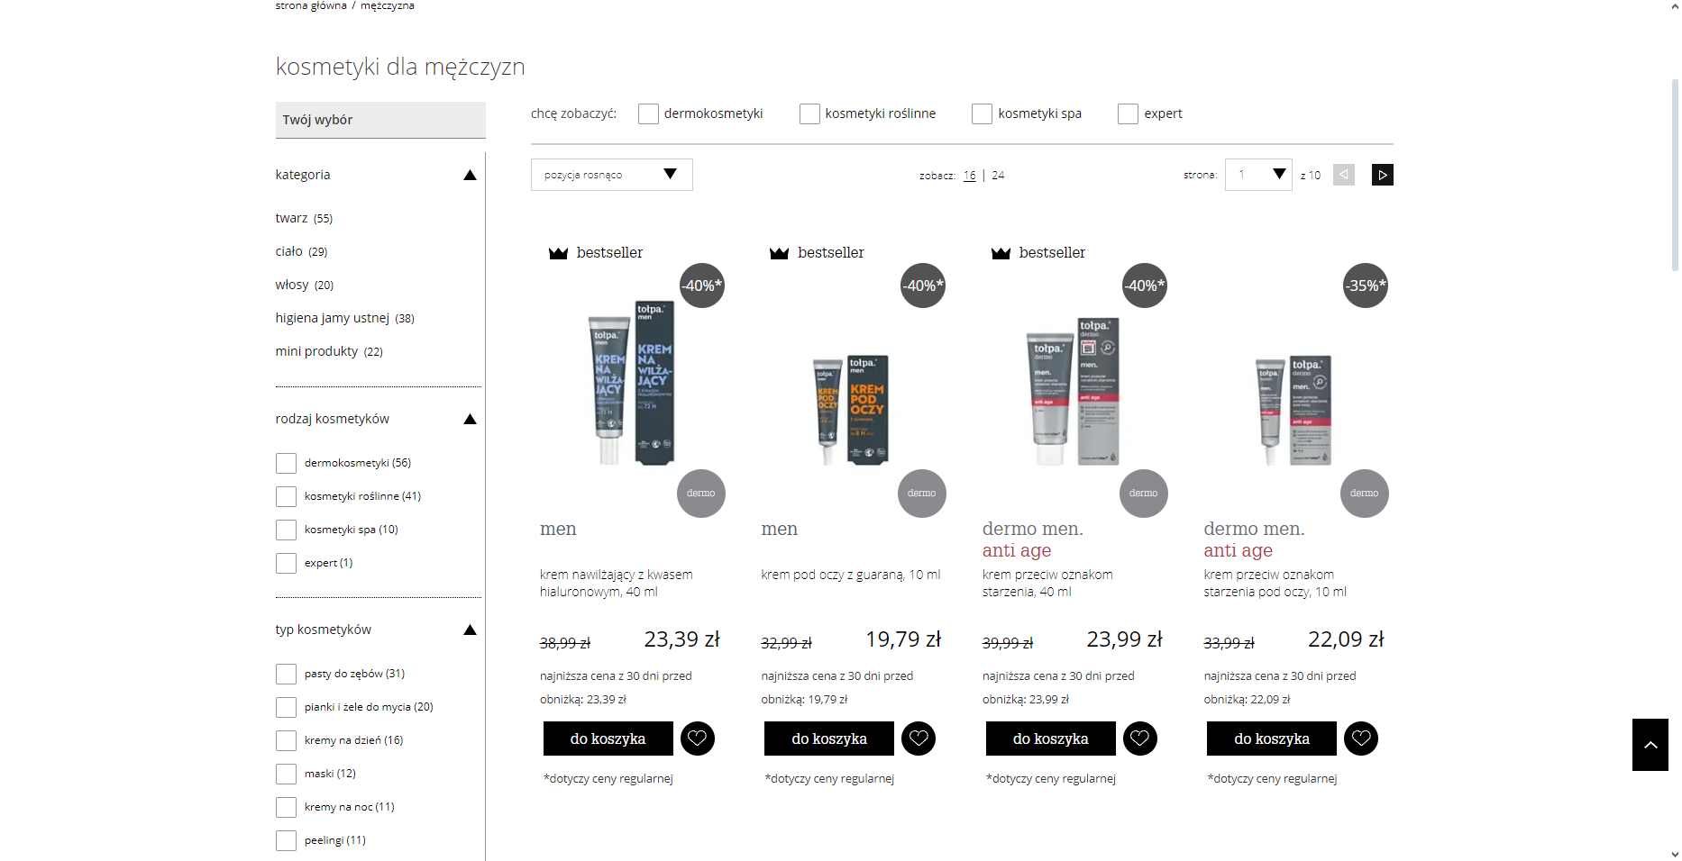Open mini produkty (22) category
The width and height of the screenshot is (1682, 861).
[329, 351]
